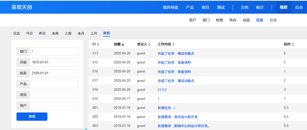Screen dimensions: 307x130
Task: Sort the table by the ID column icon
Action: click(98, 44)
